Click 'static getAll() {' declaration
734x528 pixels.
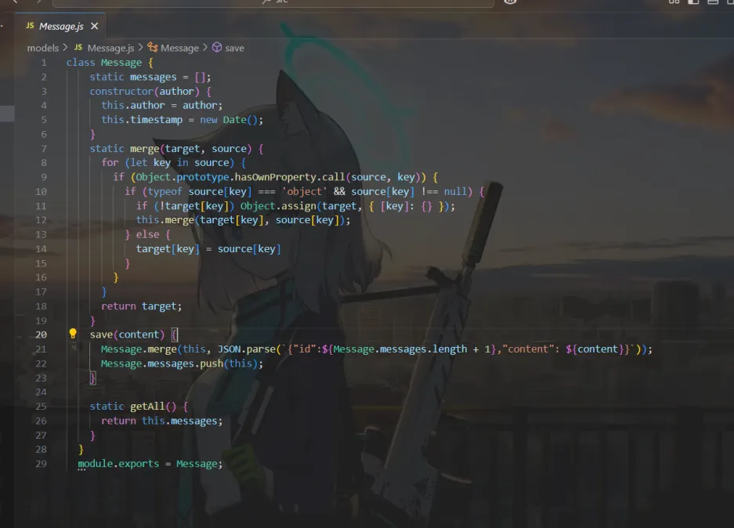(139, 407)
